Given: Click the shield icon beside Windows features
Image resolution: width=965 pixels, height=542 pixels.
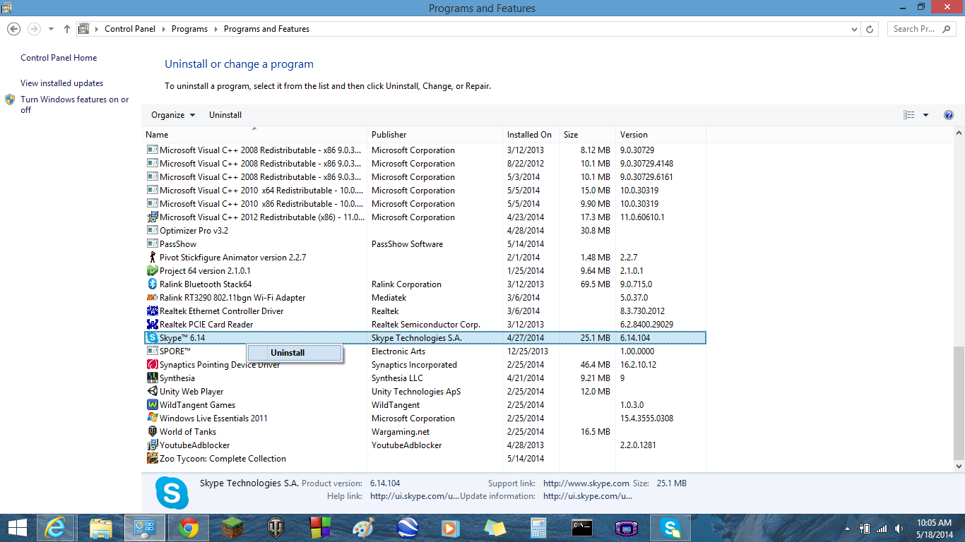Looking at the screenshot, I should tap(10, 100).
